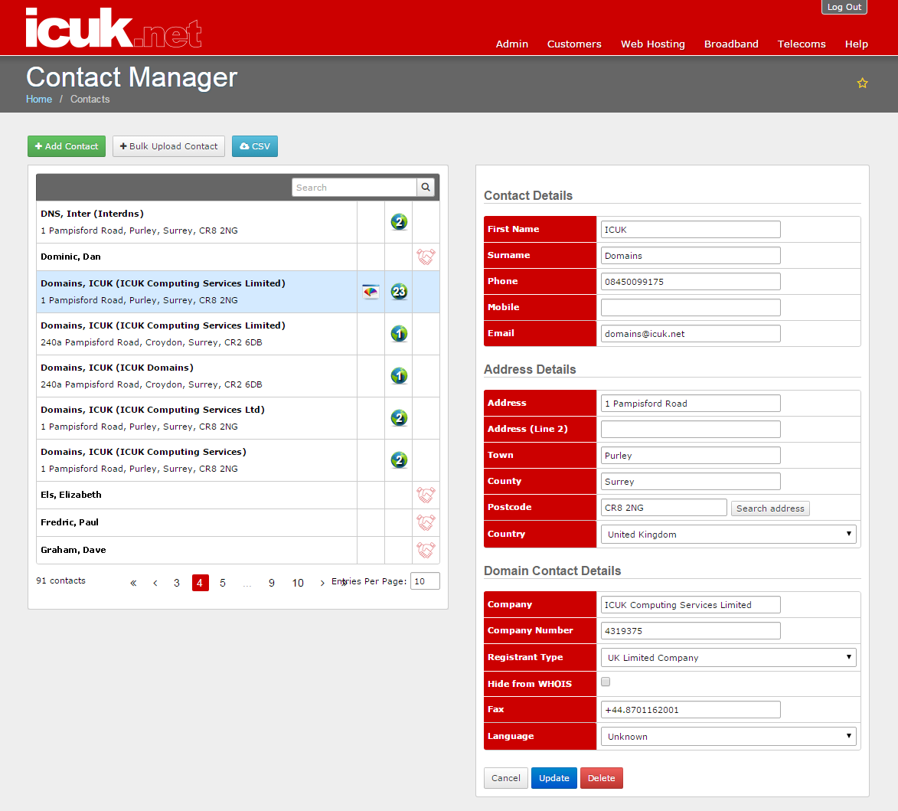898x811 pixels.
Task: Click the Address (Line 2) field
Action: (691, 429)
